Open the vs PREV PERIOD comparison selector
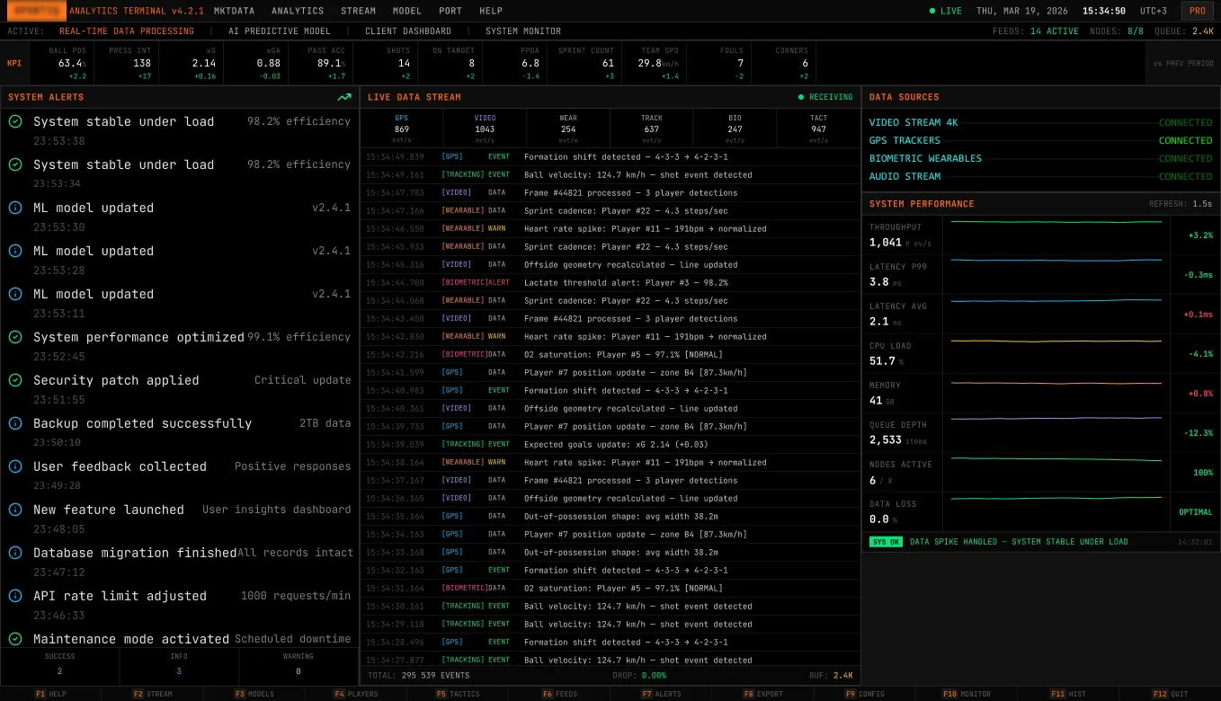 point(1181,63)
